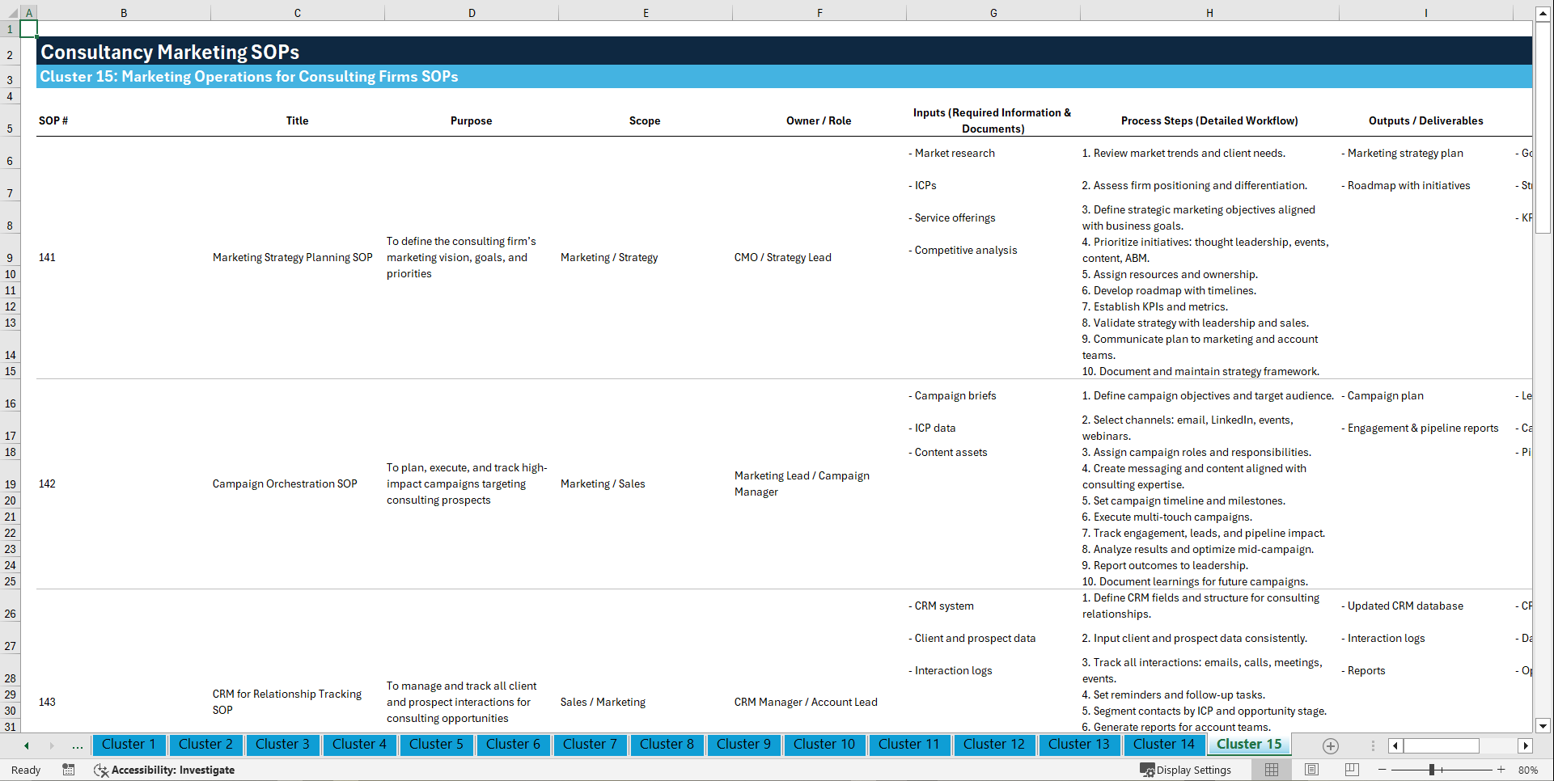Zoom out using the minus icon
This screenshot has width=1554, height=781.
click(1383, 770)
